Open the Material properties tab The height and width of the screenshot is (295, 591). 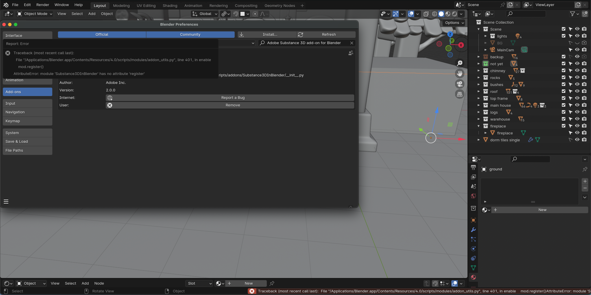pos(473,277)
